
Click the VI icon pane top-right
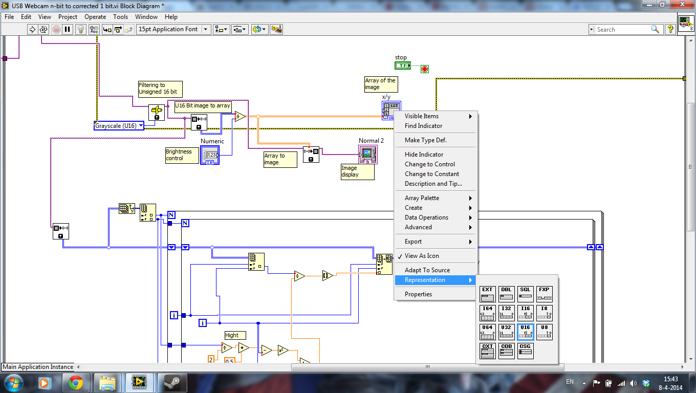685,24
